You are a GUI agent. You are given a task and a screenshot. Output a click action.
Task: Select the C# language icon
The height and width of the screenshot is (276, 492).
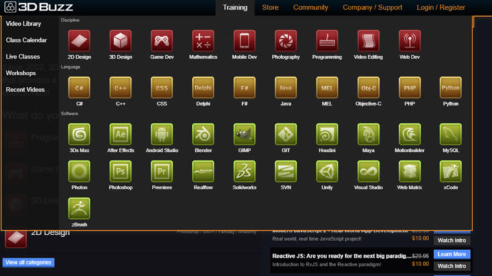[x=79, y=87]
